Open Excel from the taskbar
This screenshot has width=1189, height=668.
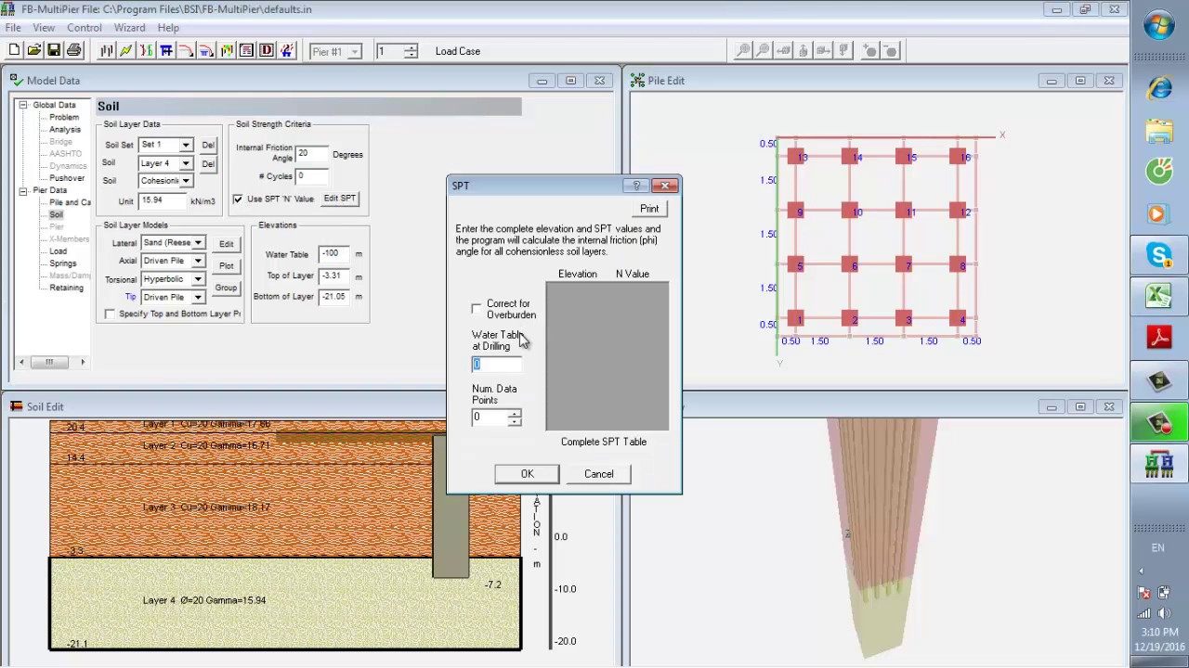coord(1158,296)
